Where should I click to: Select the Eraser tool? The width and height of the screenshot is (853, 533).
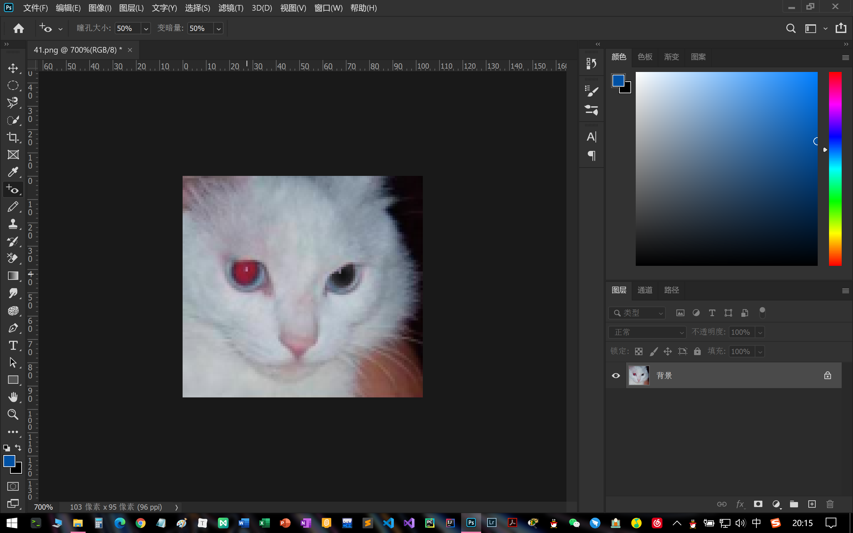(x=13, y=259)
